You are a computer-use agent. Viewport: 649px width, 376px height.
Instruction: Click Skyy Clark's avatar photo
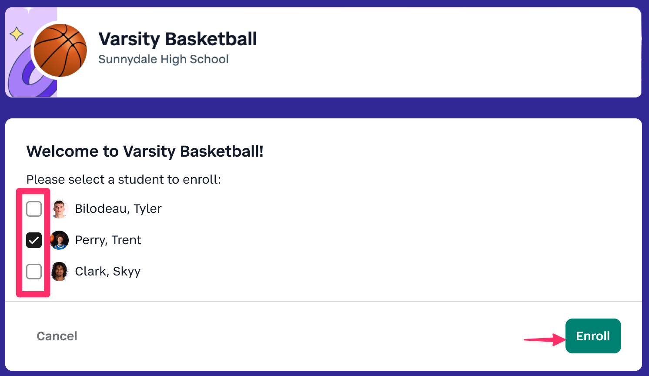point(60,272)
